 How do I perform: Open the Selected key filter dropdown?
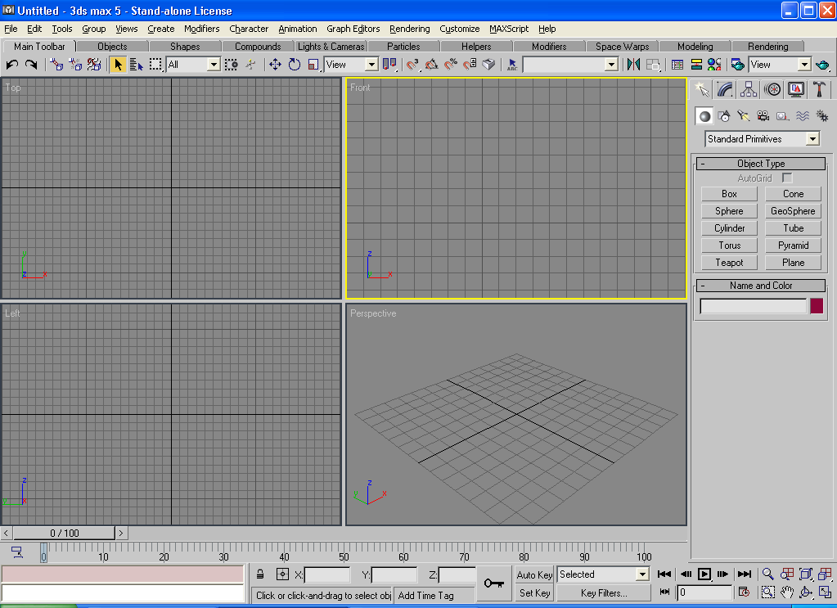pyautogui.click(x=603, y=574)
